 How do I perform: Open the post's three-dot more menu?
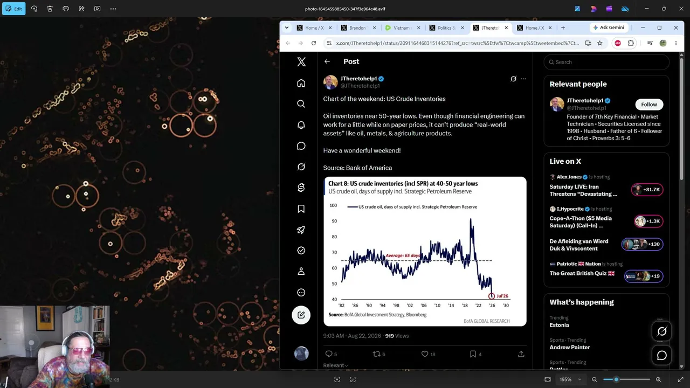click(523, 79)
